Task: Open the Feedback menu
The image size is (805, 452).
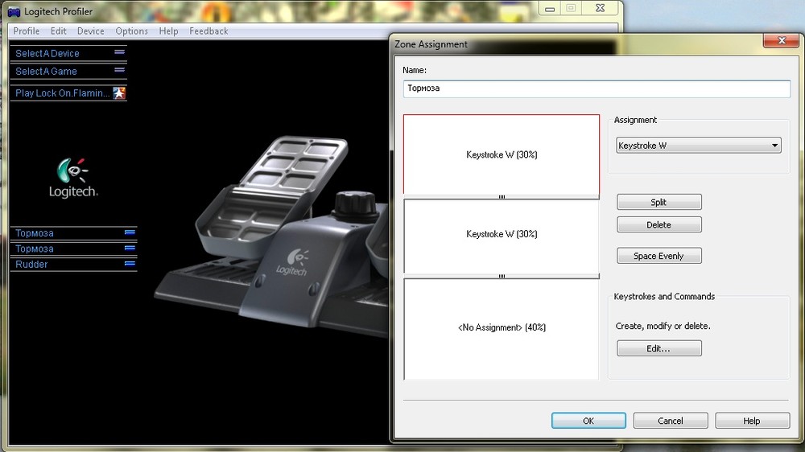Action: click(208, 31)
